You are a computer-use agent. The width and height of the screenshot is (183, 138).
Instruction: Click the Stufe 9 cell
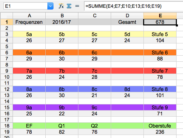160,107
